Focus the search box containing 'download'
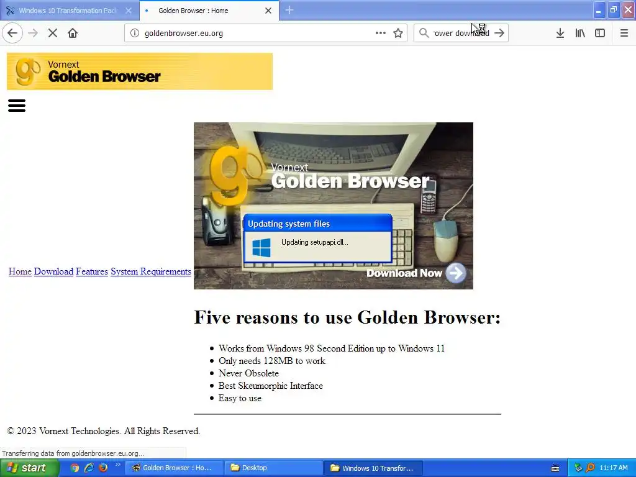 click(461, 34)
